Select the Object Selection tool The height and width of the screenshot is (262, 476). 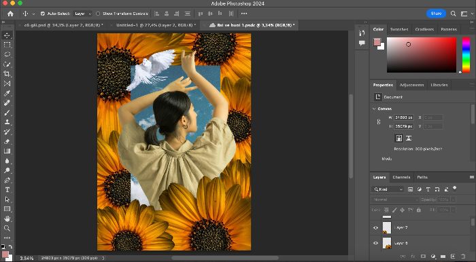pos(7,64)
